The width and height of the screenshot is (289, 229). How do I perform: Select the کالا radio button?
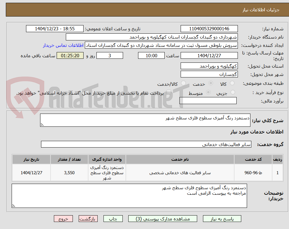point(232,83)
